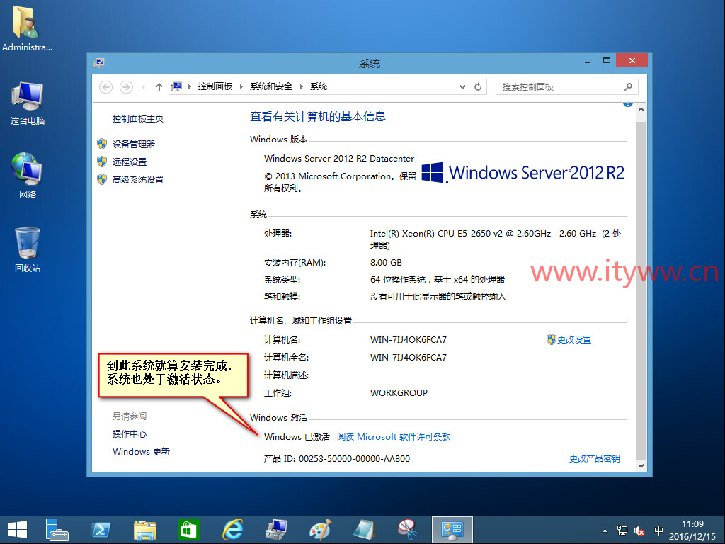Image resolution: width=725 pixels, height=544 pixels.
Task: Open 高级系统设置 link
Action: tap(138, 179)
